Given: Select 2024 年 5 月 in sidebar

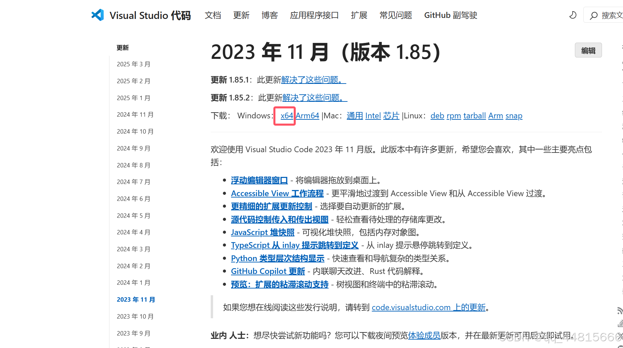Looking at the screenshot, I should [133, 216].
